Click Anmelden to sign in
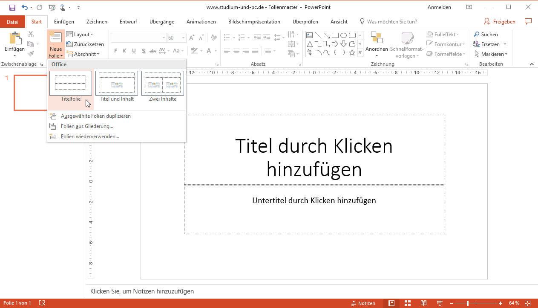The width and height of the screenshot is (538, 308). tap(439, 7)
